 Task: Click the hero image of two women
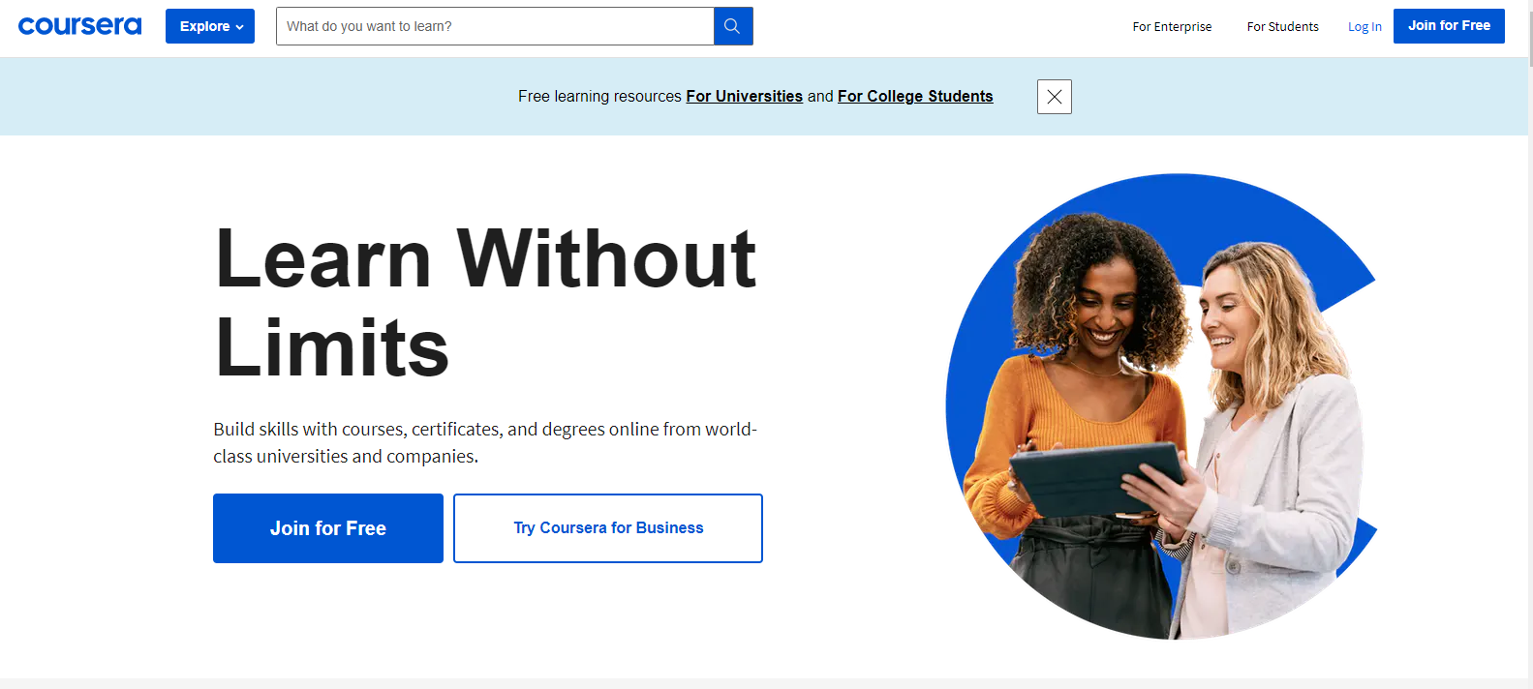click(x=1161, y=406)
